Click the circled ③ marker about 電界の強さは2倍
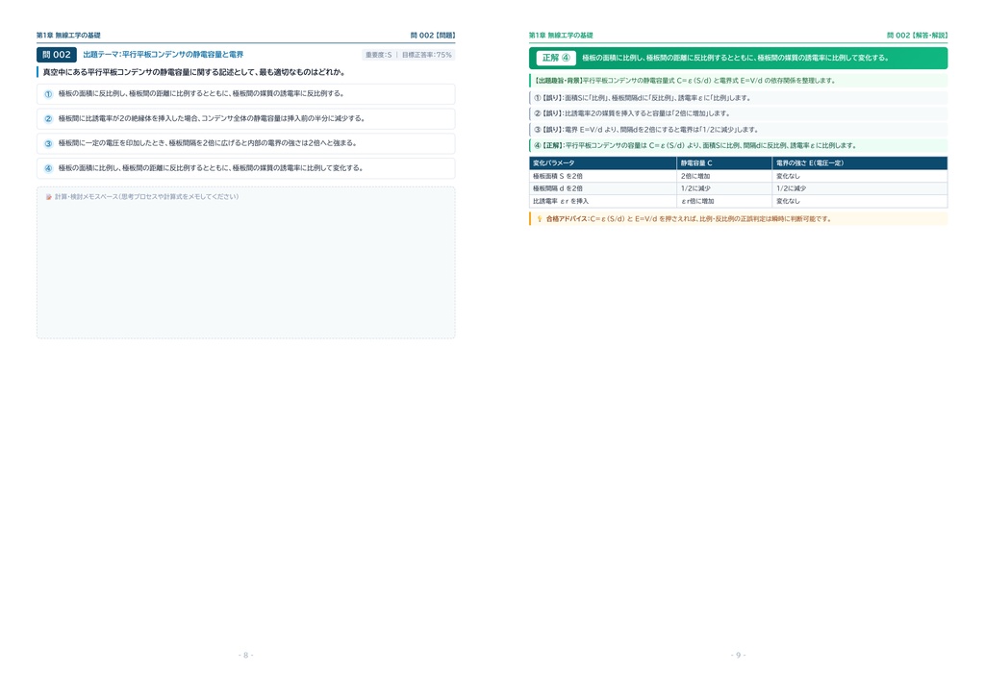 [x=48, y=144]
